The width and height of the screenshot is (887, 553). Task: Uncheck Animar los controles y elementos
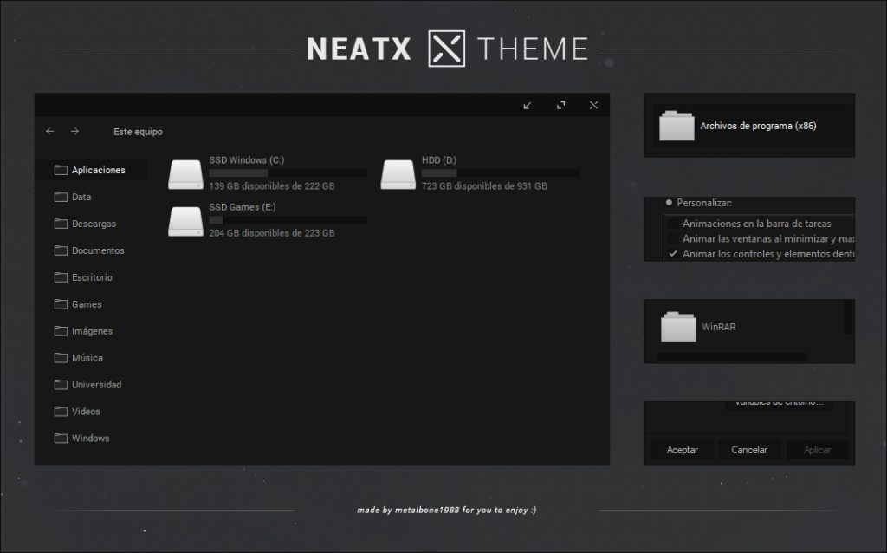[x=674, y=254]
